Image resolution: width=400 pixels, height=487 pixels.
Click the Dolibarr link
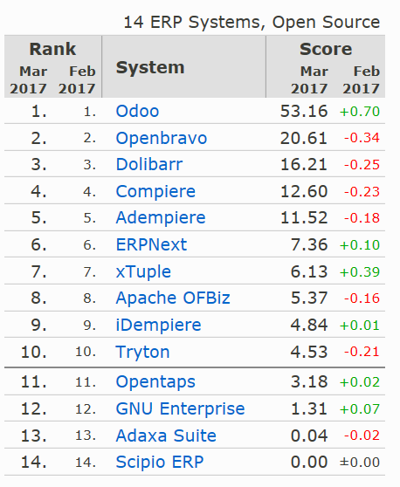click(x=149, y=164)
